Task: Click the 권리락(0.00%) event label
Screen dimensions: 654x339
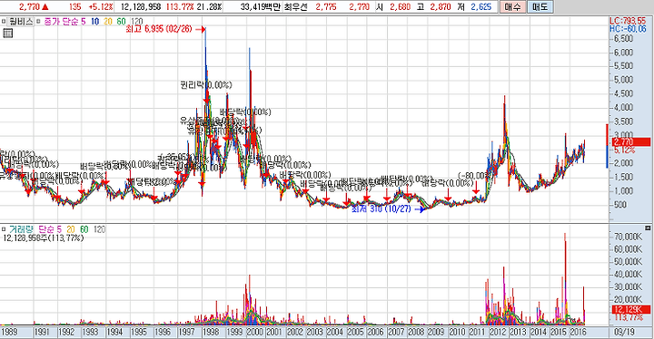Action: point(206,85)
